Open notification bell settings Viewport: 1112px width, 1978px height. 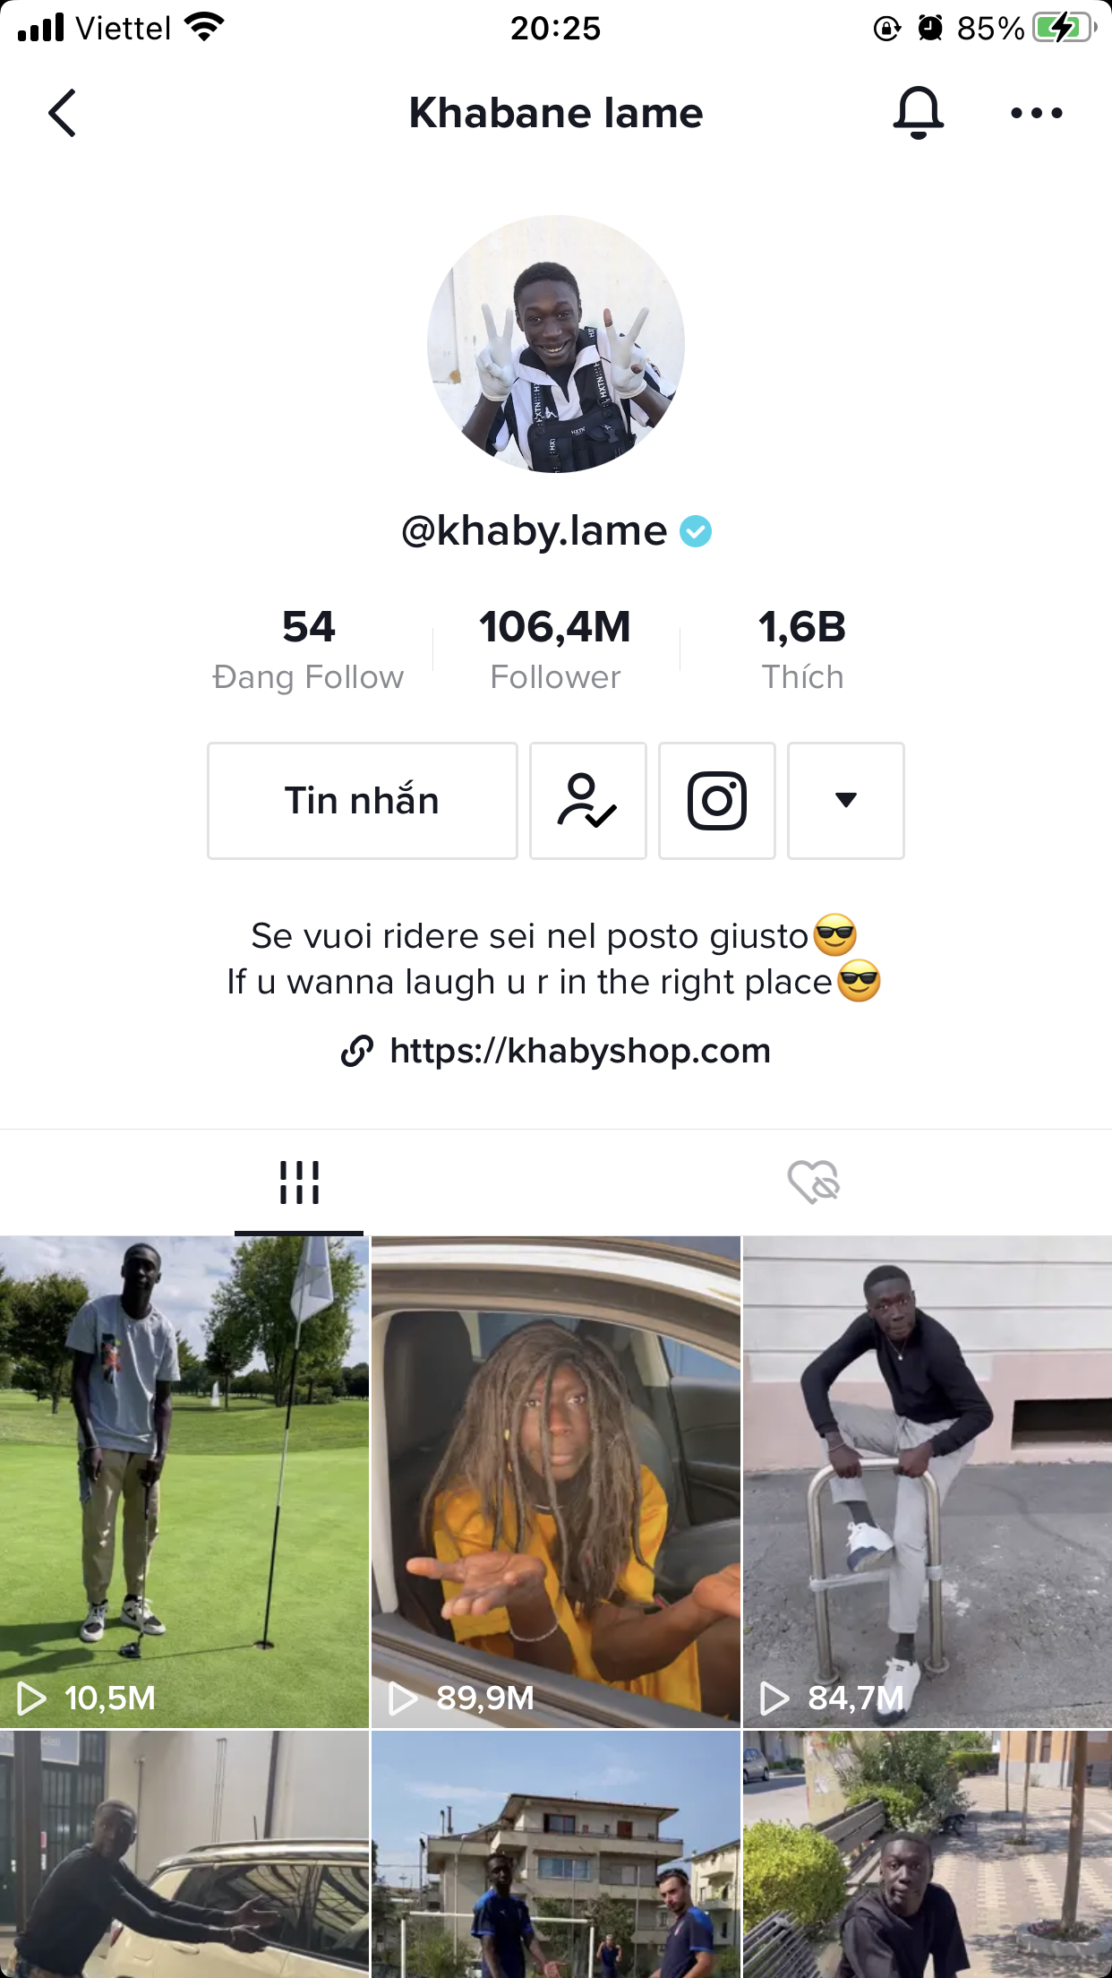[x=918, y=113]
